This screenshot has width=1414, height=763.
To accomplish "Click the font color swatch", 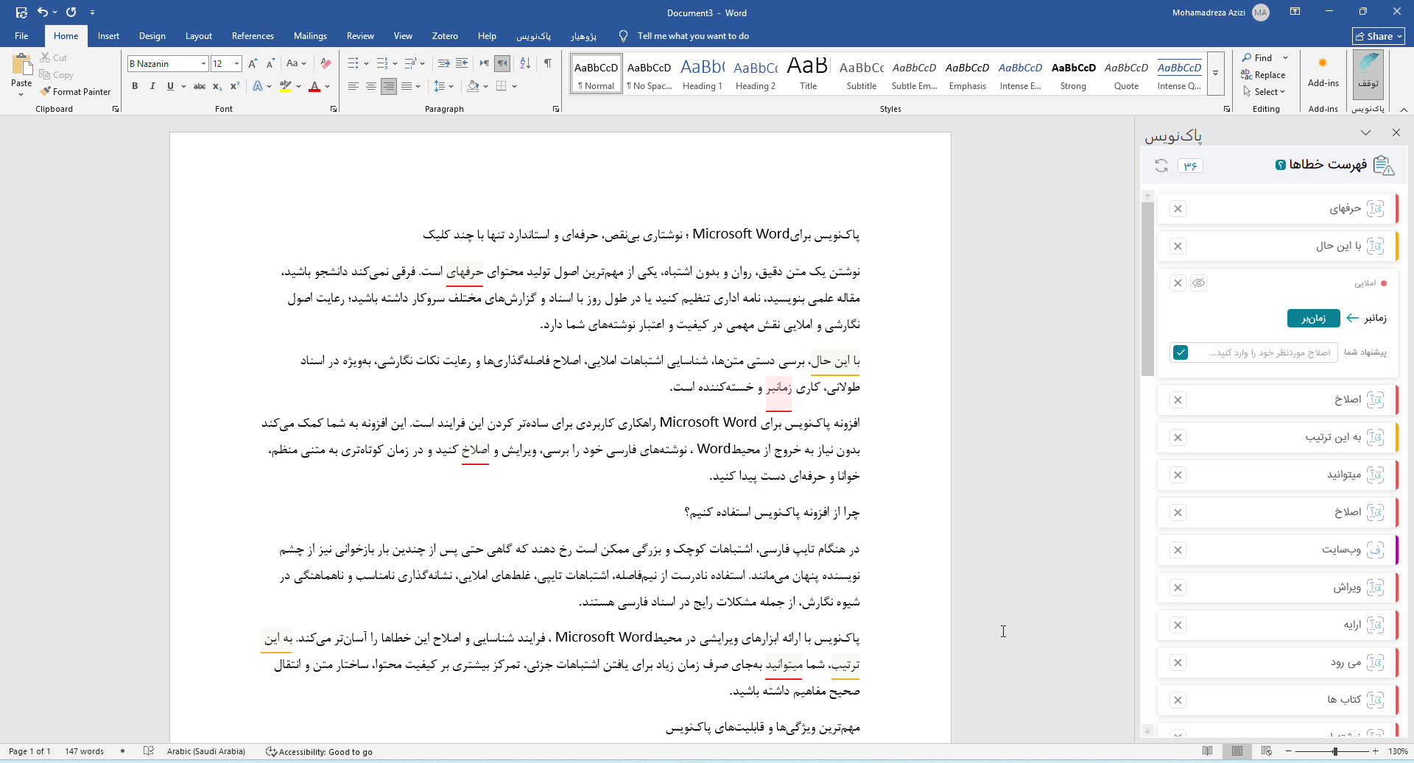I will pos(314,86).
